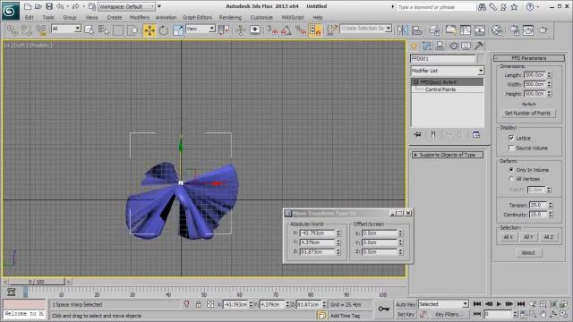
Task: Open the Modify command panel tab
Action: pyautogui.click(x=427, y=46)
